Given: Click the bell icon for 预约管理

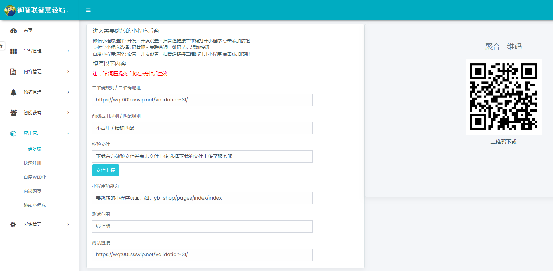Looking at the screenshot, I should pos(13,92).
